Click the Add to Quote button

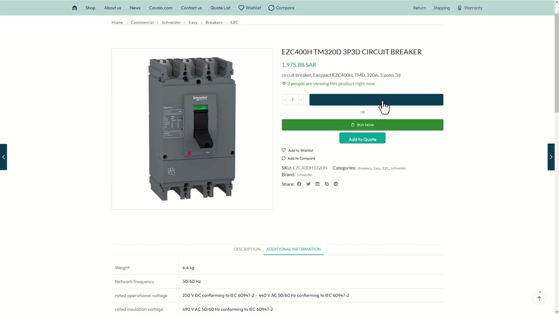point(362,139)
